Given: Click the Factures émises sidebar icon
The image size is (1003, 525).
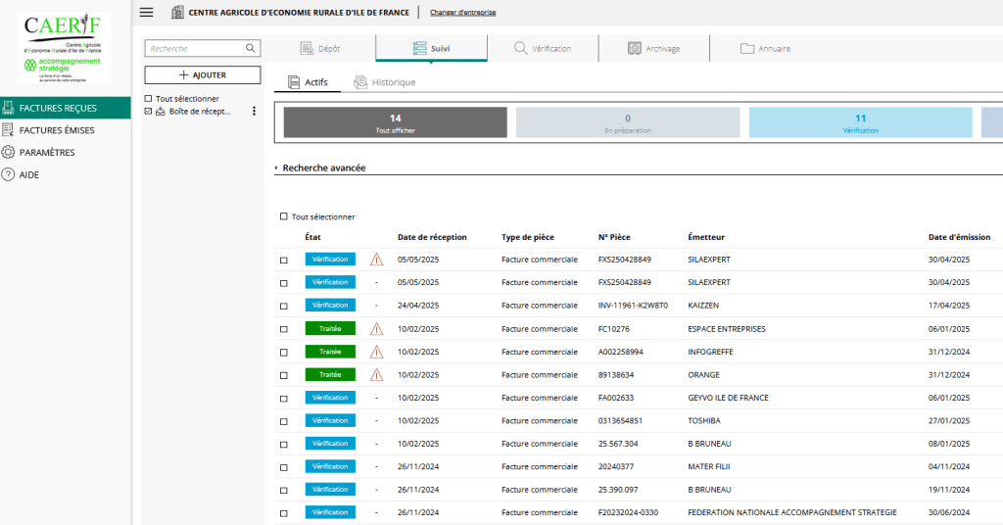Looking at the screenshot, I should point(8,130).
